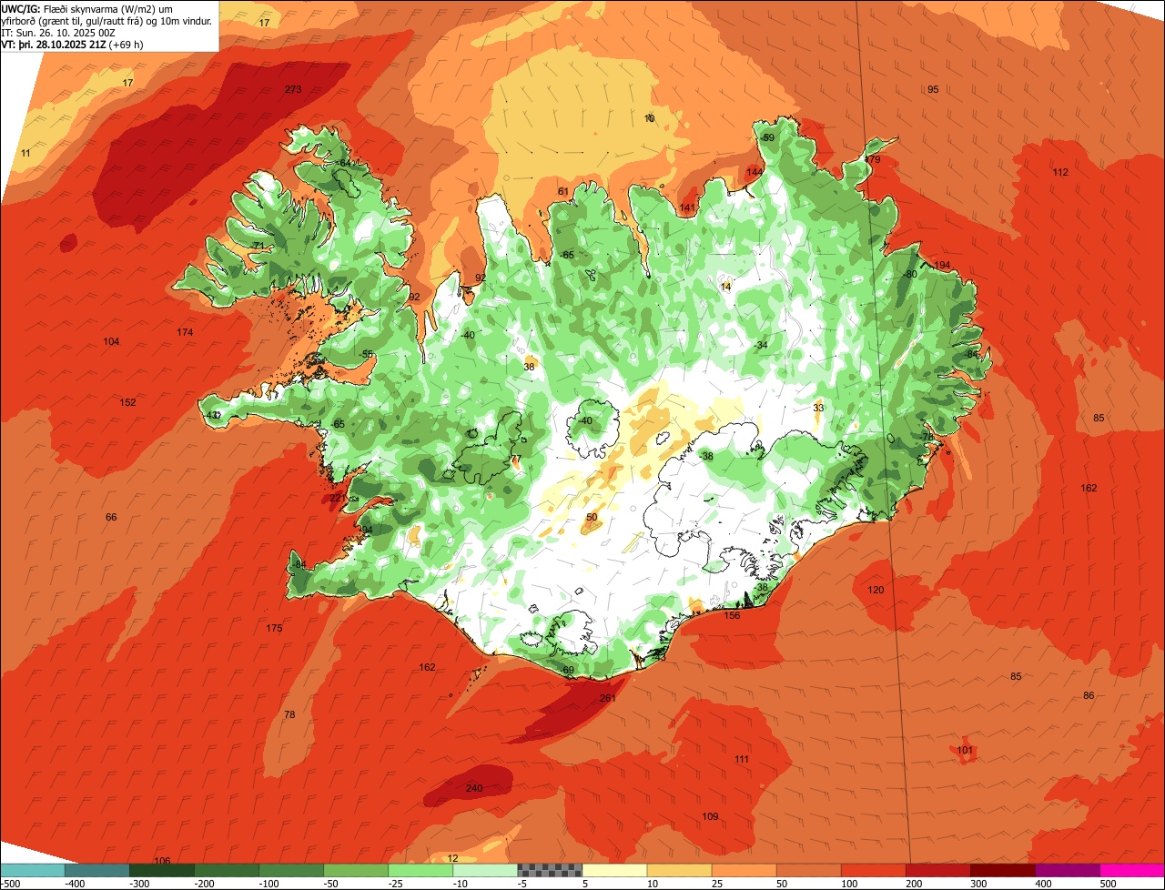Click the 50 value in the central highlands
This screenshot has width=1165, height=890.
pos(592,517)
